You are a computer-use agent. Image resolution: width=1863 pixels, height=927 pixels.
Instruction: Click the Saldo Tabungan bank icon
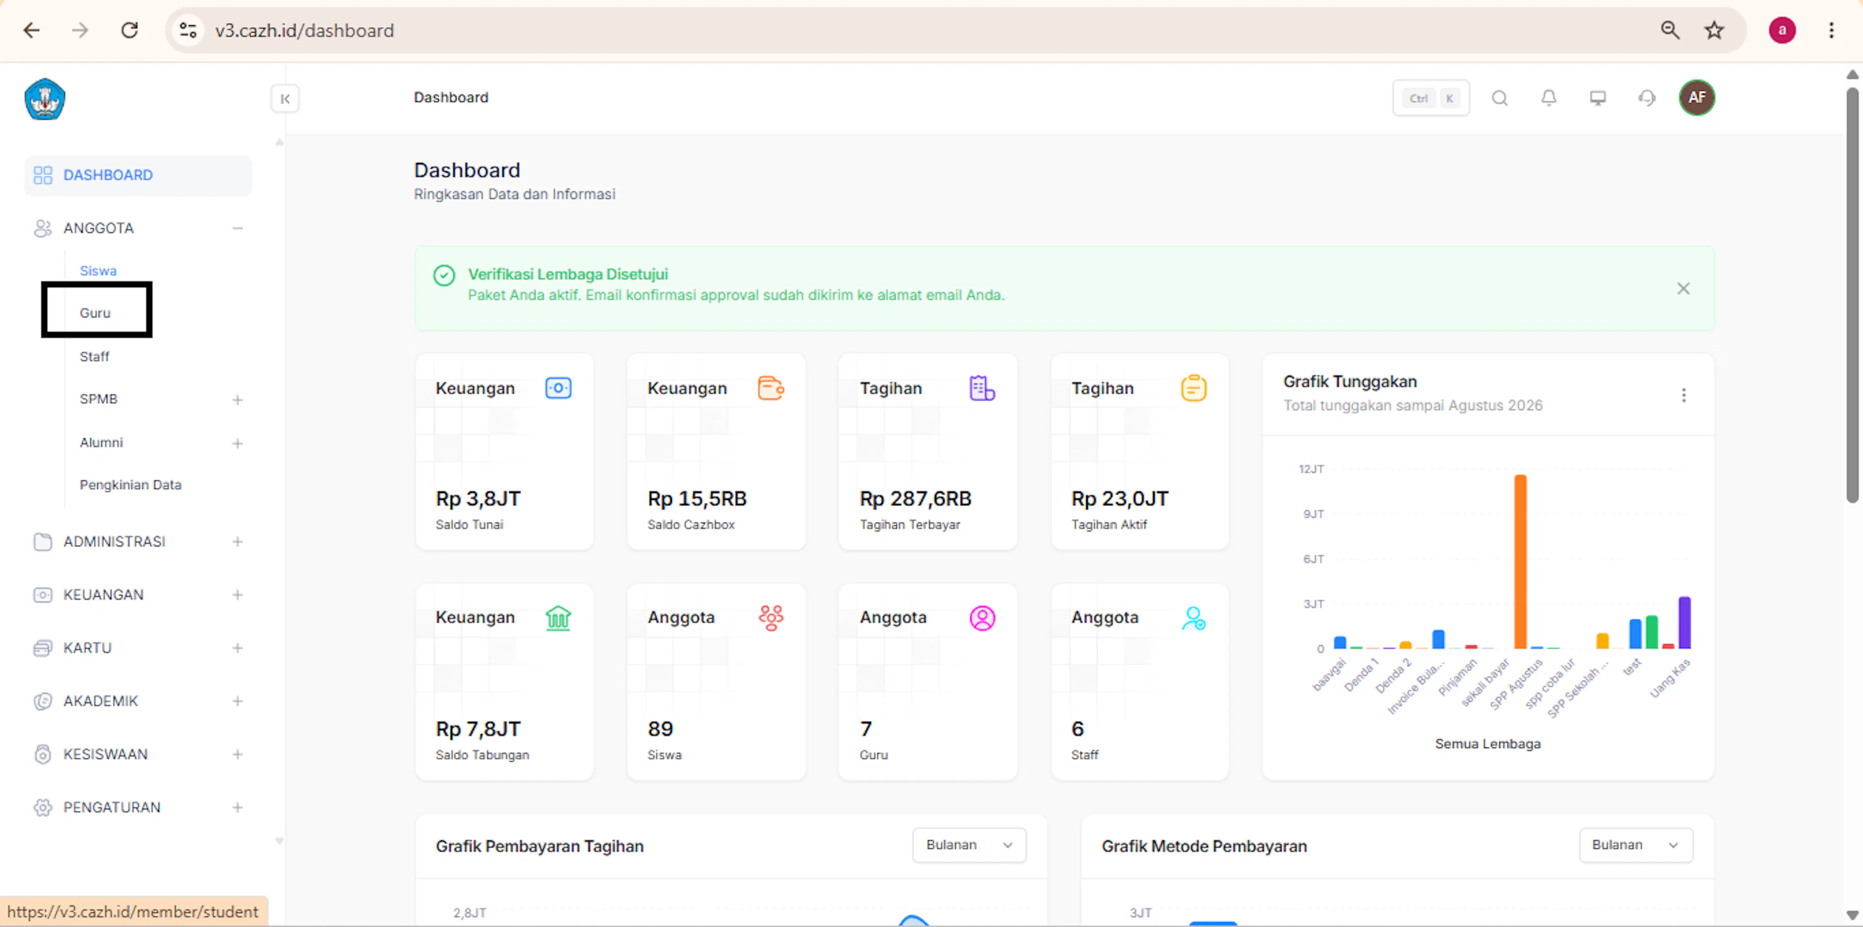(x=558, y=618)
